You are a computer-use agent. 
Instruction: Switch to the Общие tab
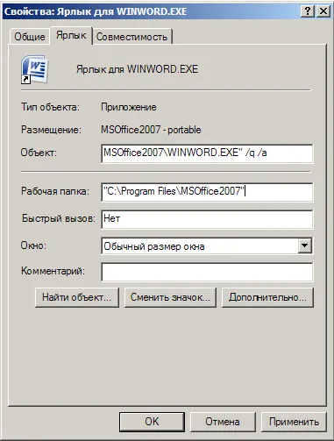point(29,37)
